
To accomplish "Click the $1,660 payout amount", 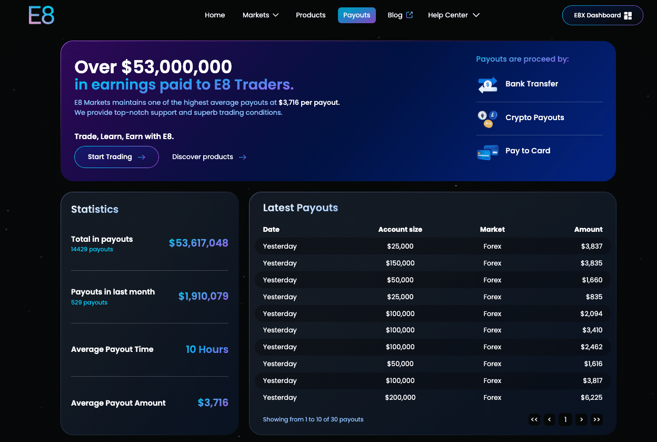I will point(592,280).
